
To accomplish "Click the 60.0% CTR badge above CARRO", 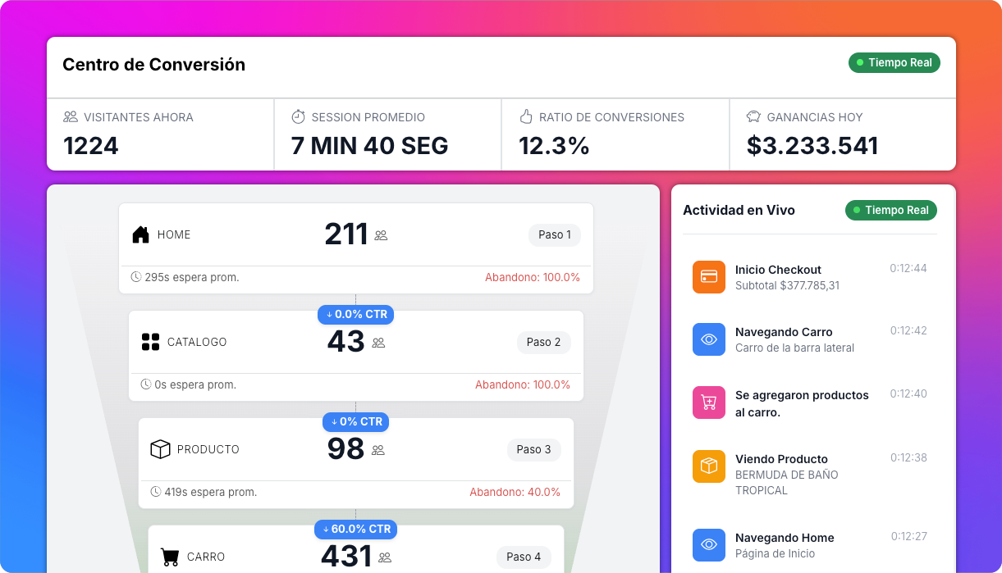I will click(x=355, y=530).
